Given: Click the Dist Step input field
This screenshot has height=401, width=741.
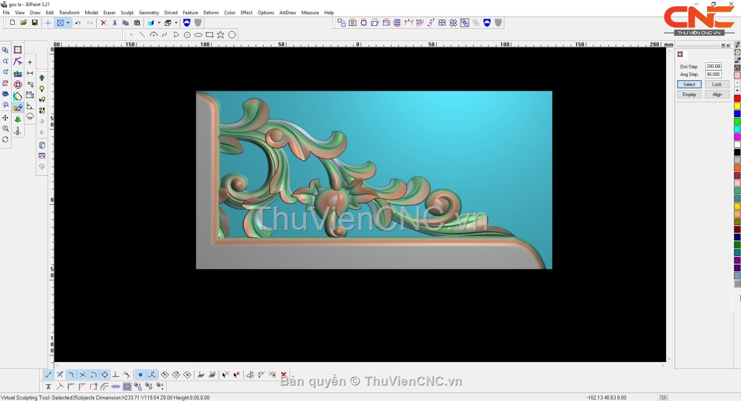Looking at the screenshot, I should [x=713, y=66].
